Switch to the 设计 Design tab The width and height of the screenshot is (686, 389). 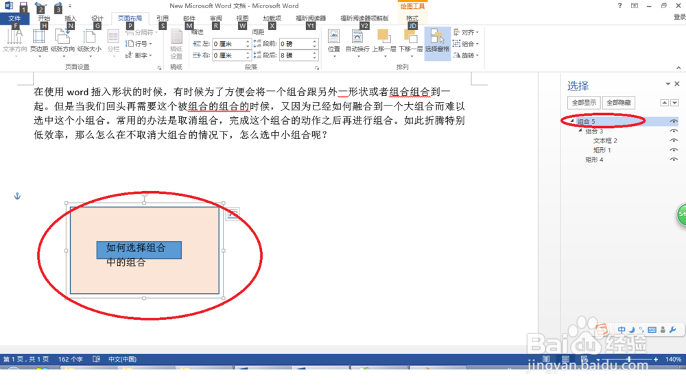pyautogui.click(x=97, y=18)
